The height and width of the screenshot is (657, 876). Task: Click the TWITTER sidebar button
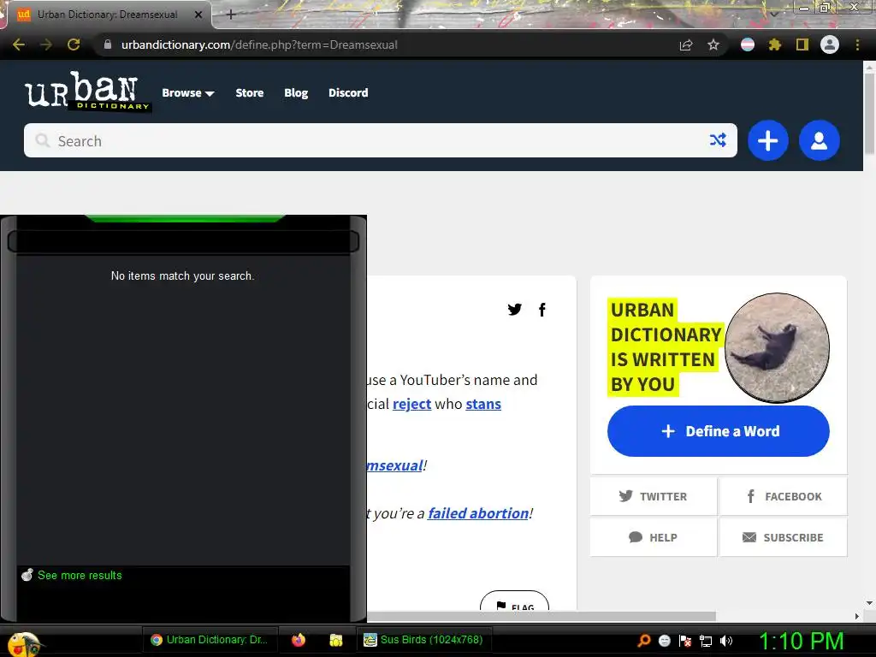(653, 496)
